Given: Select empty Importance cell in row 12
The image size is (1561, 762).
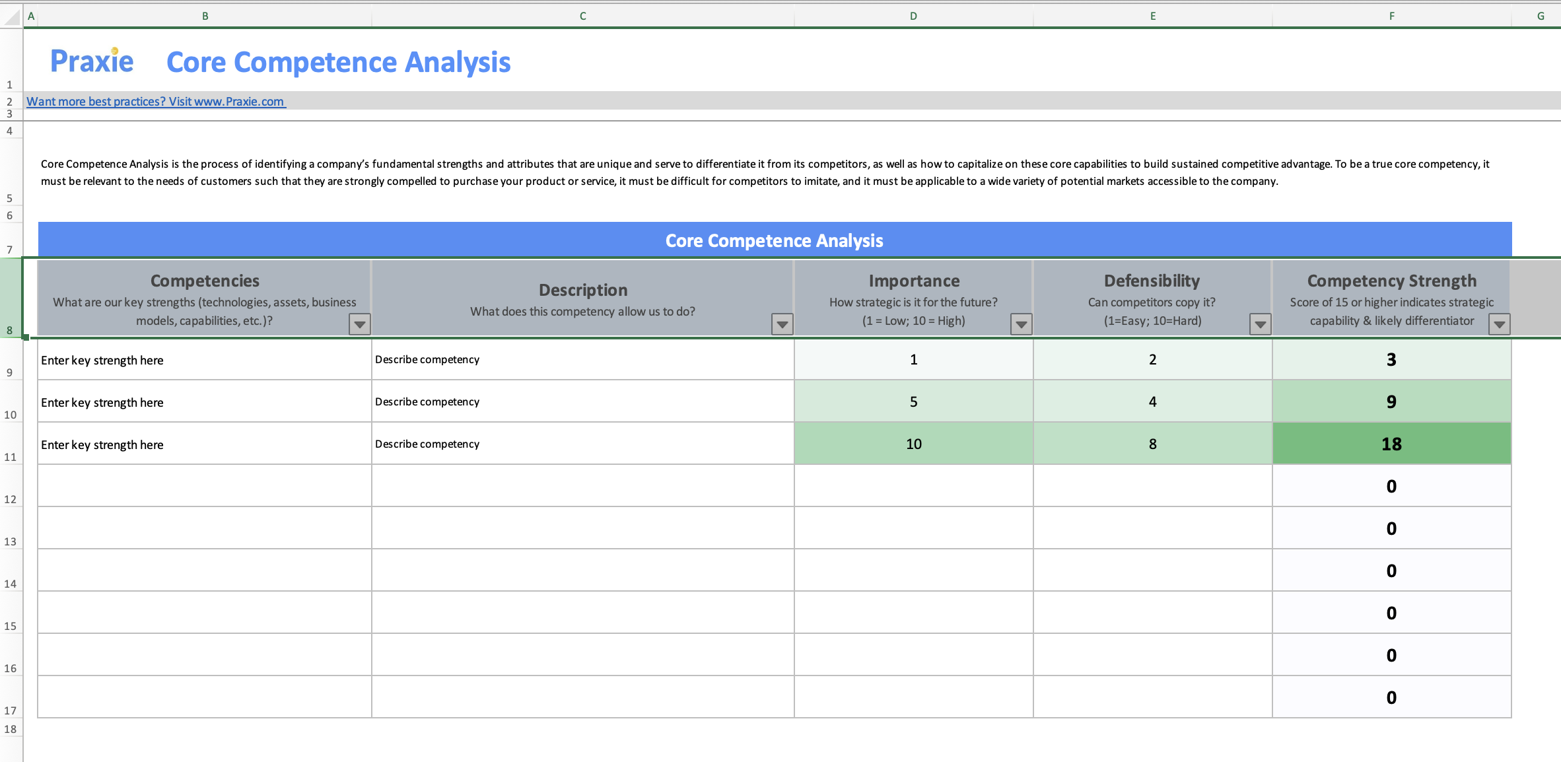Looking at the screenshot, I should (914, 487).
